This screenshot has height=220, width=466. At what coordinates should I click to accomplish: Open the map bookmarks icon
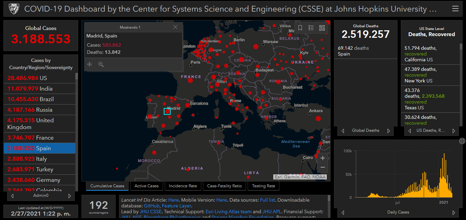click(300, 28)
